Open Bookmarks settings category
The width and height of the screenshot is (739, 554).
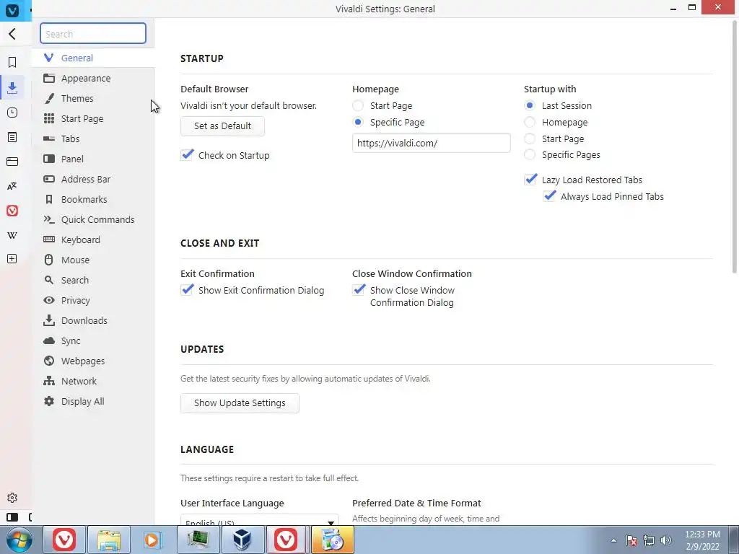[93, 199]
